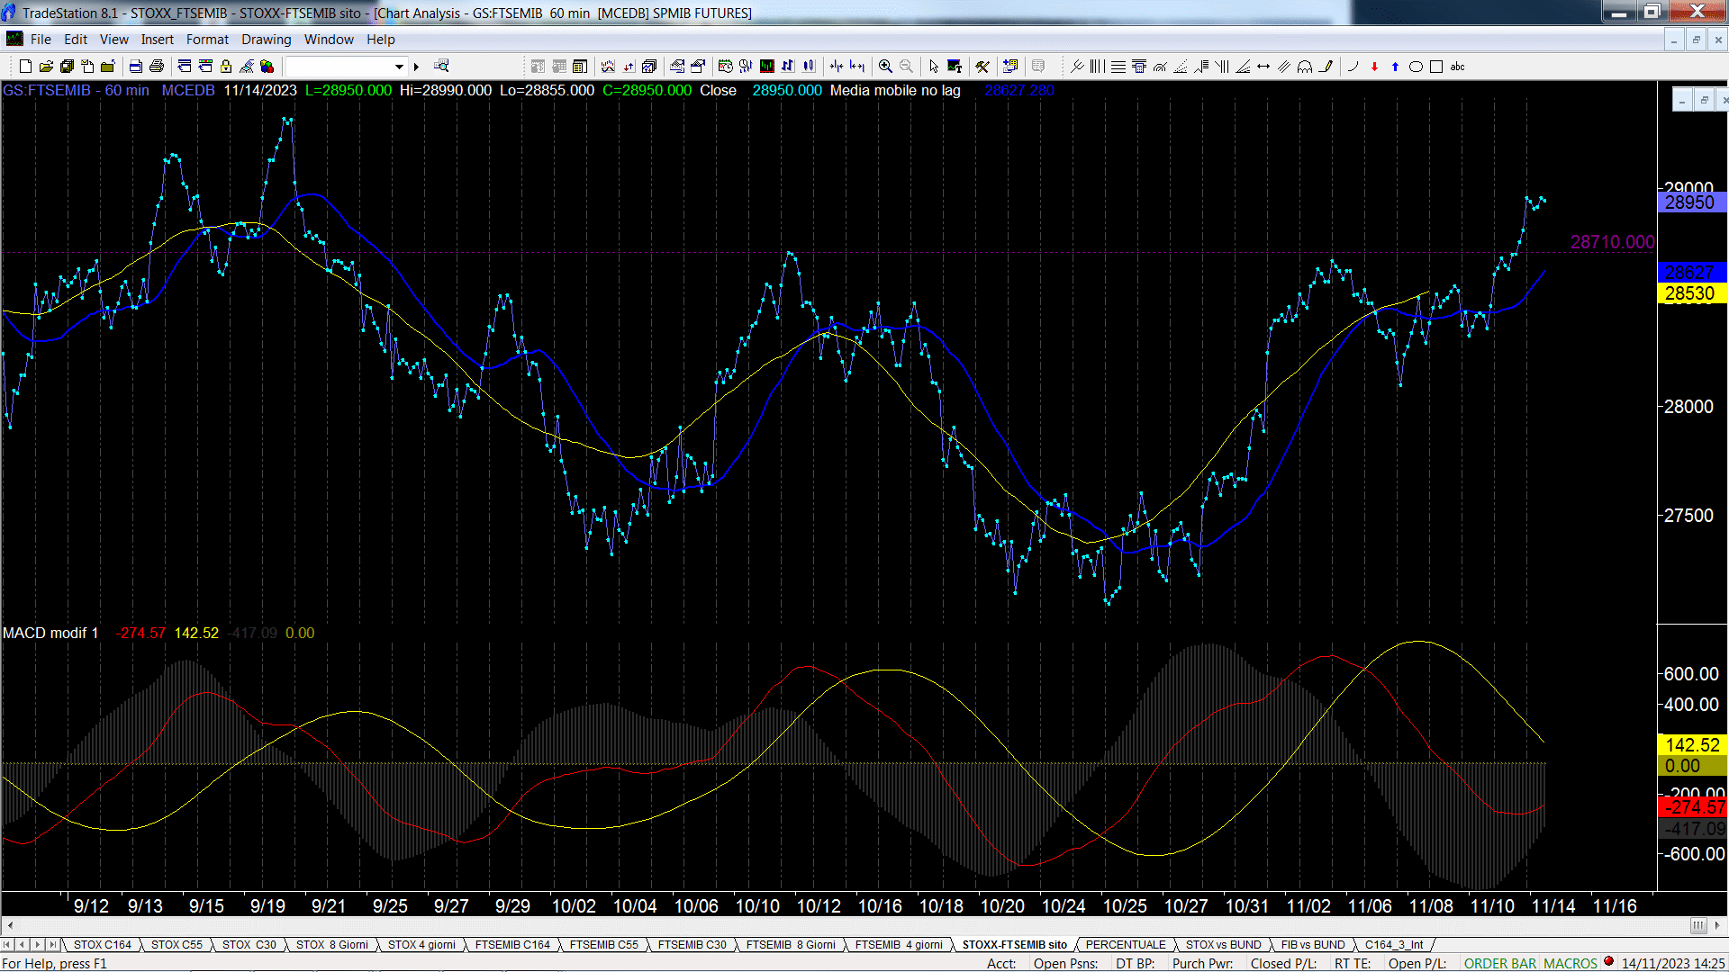The height and width of the screenshot is (972, 1729).
Task: Switch to the FTSEMIB C55 tab
Action: (x=603, y=944)
